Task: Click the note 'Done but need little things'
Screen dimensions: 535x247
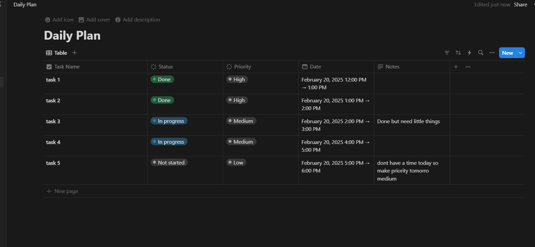Action: pos(408,121)
